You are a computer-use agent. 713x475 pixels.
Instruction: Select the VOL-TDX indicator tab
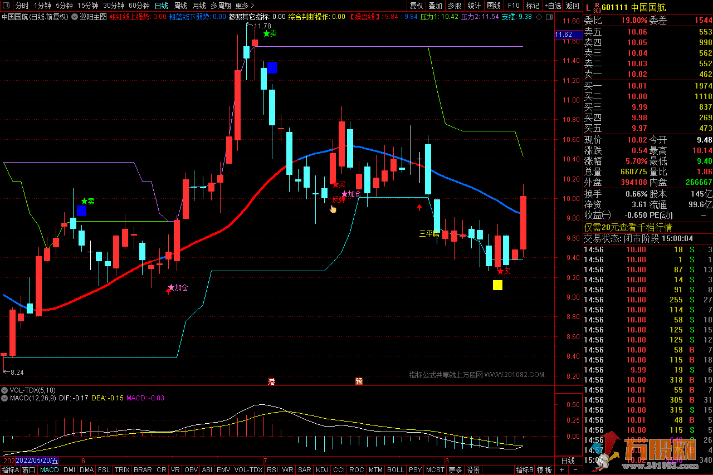[248, 470]
